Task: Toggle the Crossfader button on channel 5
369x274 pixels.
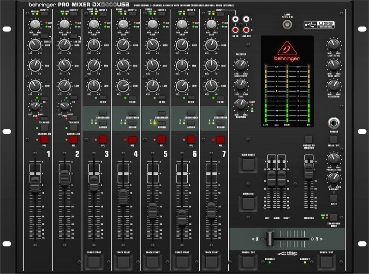Action: tap(162, 113)
